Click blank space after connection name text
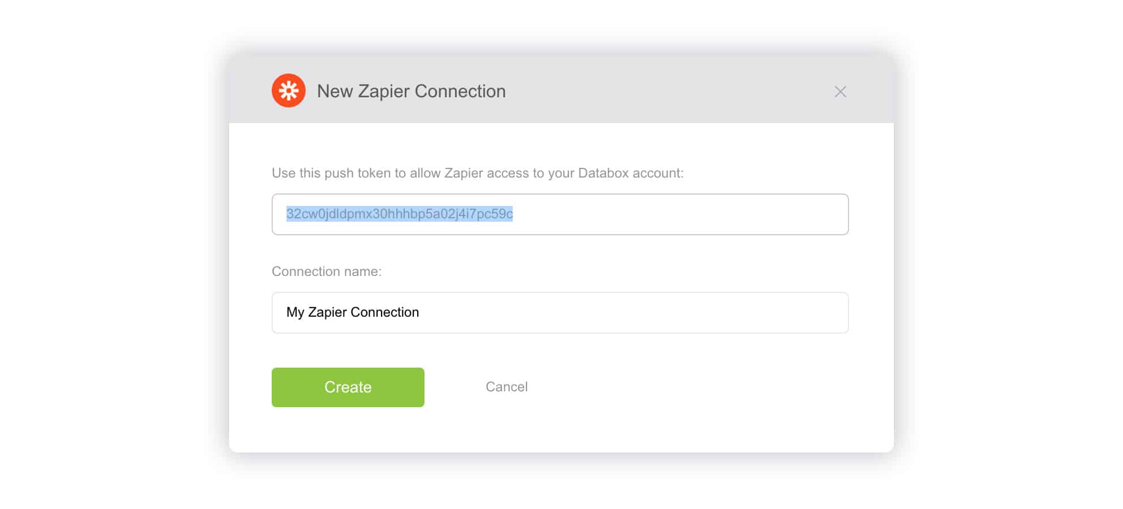 pos(623,313)
